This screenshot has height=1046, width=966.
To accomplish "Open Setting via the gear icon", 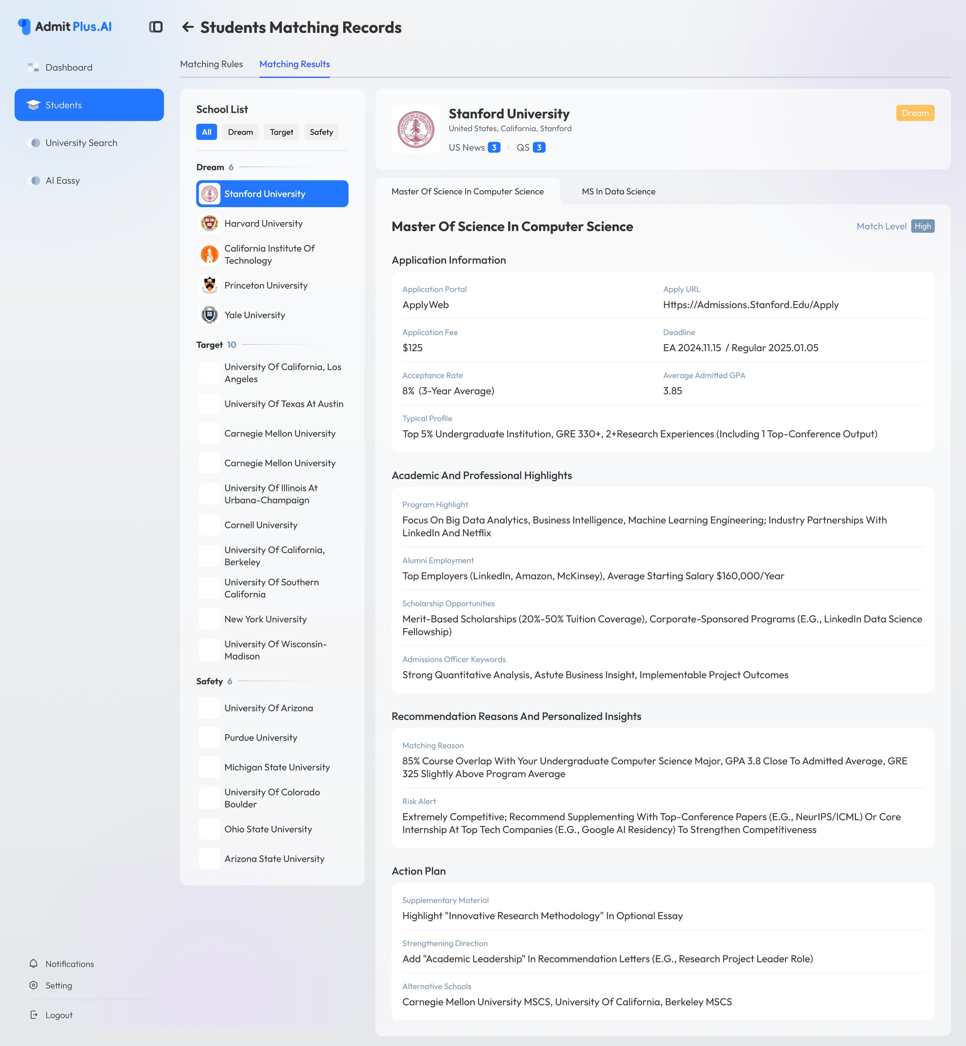I will click(x=33, y=985).
